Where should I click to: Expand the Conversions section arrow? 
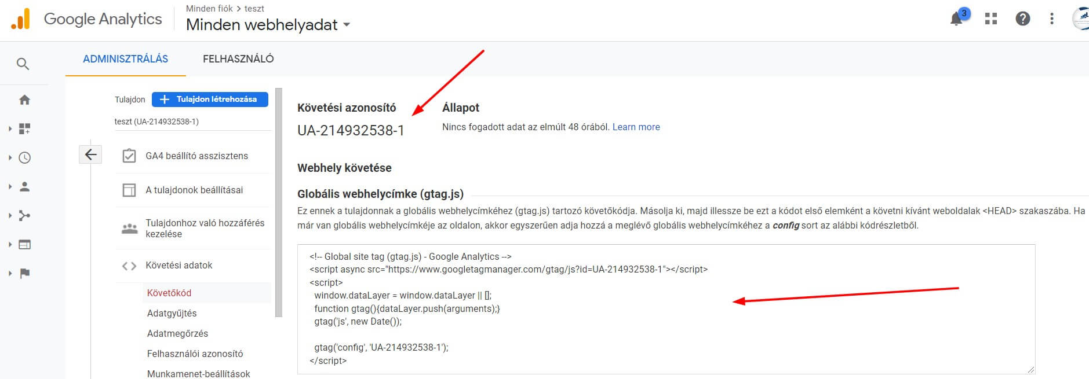coord(10,273)
